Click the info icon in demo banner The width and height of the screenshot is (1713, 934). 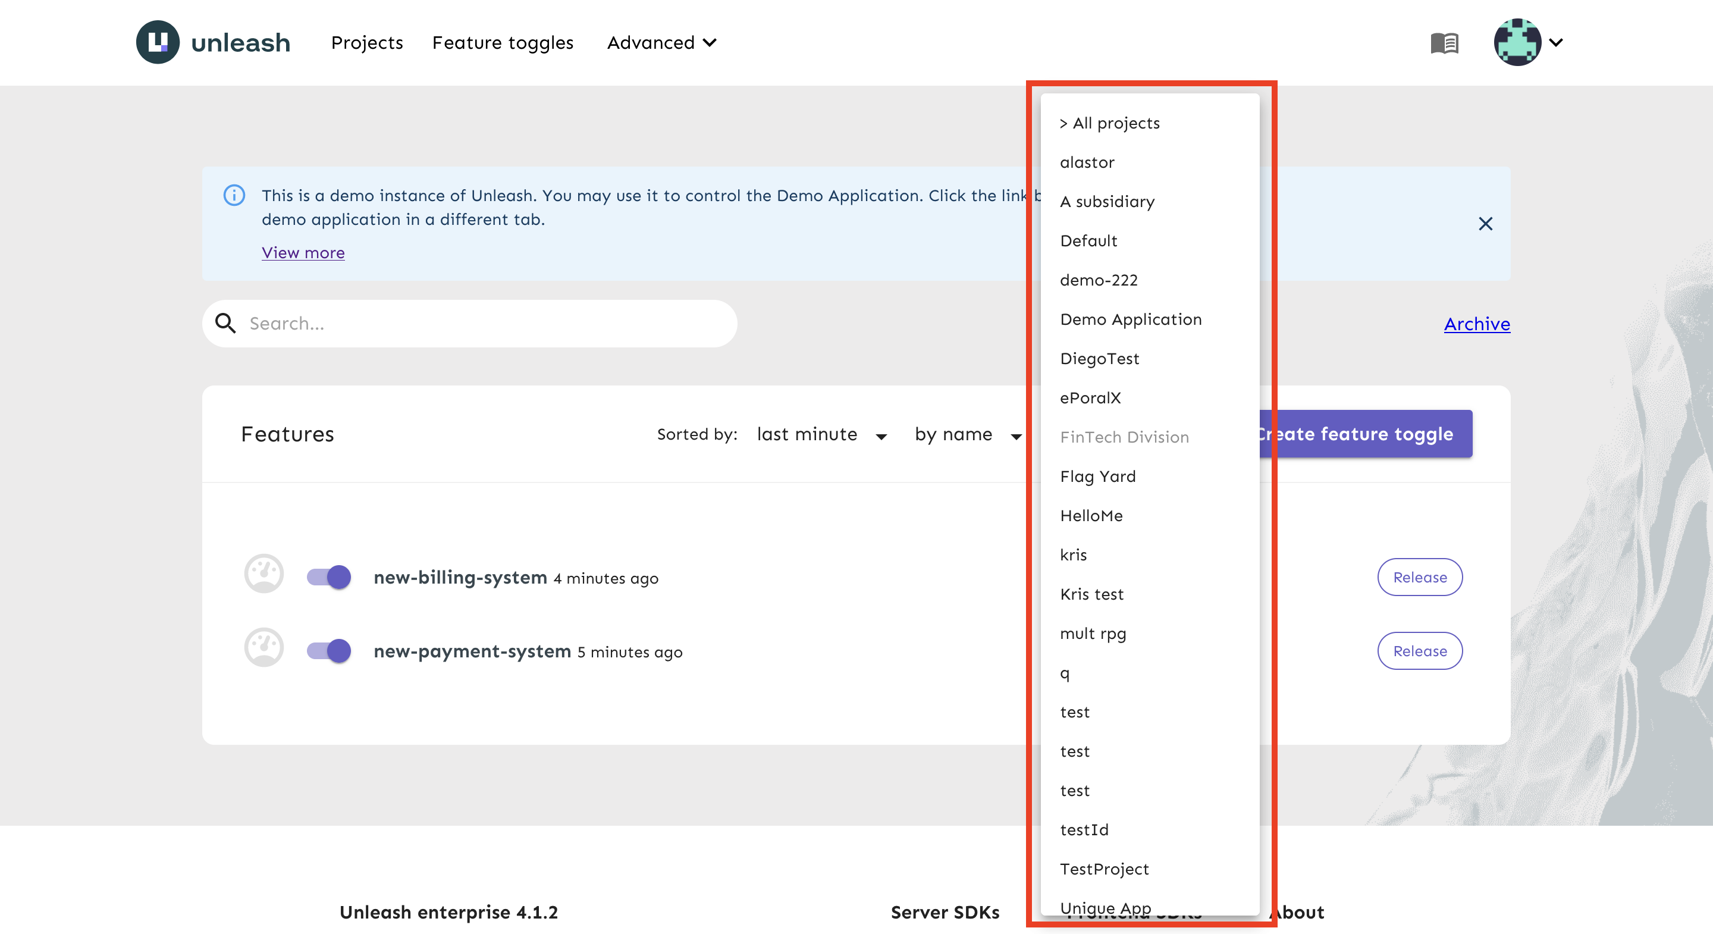[x=234, y=196]
